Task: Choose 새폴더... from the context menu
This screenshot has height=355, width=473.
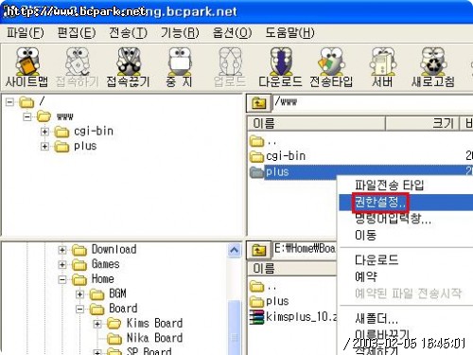Action: click(x=377, y=318)
